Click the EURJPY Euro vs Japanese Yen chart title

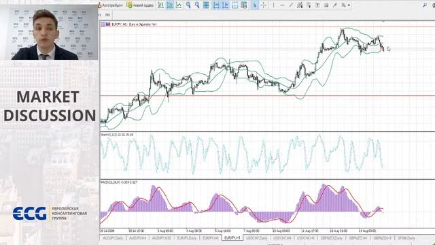click(x=134, y=24)
